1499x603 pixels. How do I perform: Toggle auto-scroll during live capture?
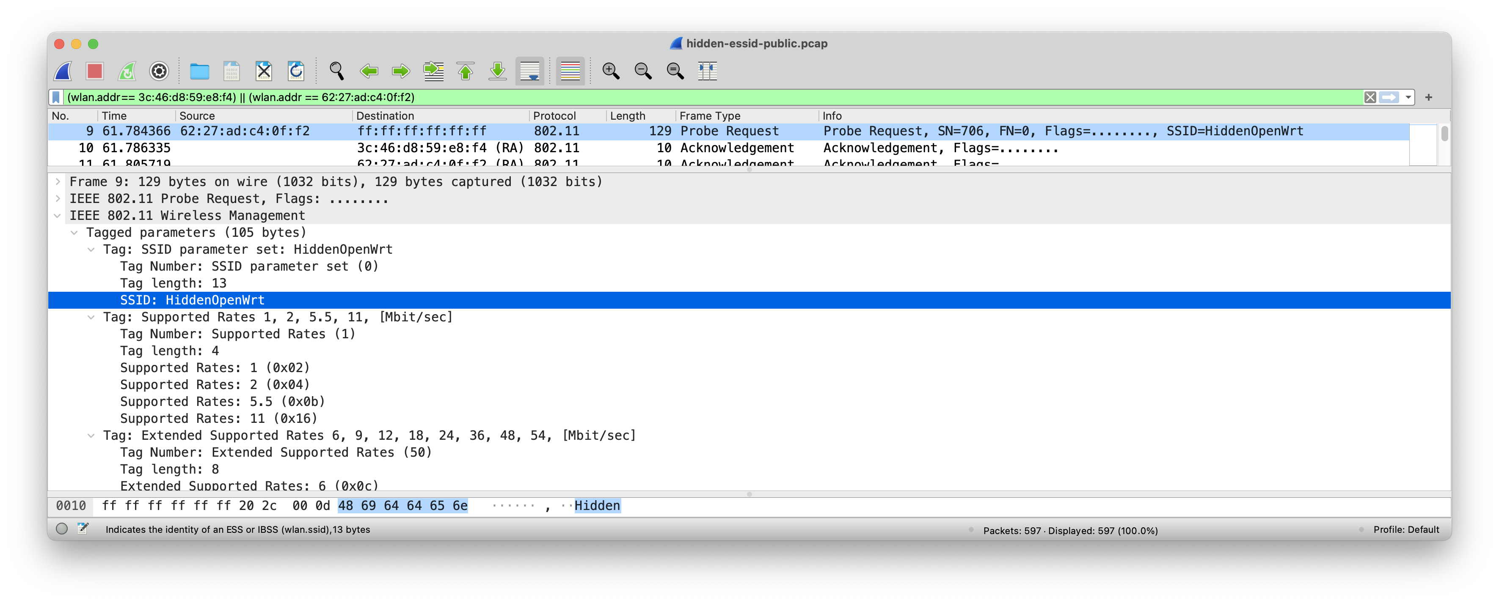click(x=529, y=71)
